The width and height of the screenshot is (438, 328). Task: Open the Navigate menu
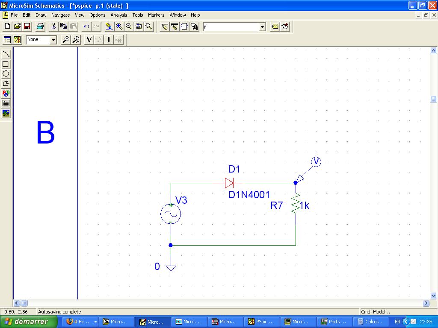pos(61,15)
